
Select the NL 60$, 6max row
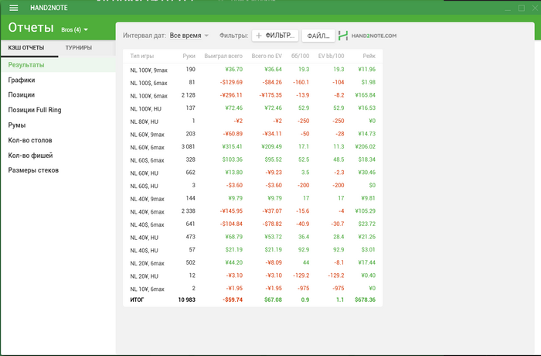tap(253, 160)
